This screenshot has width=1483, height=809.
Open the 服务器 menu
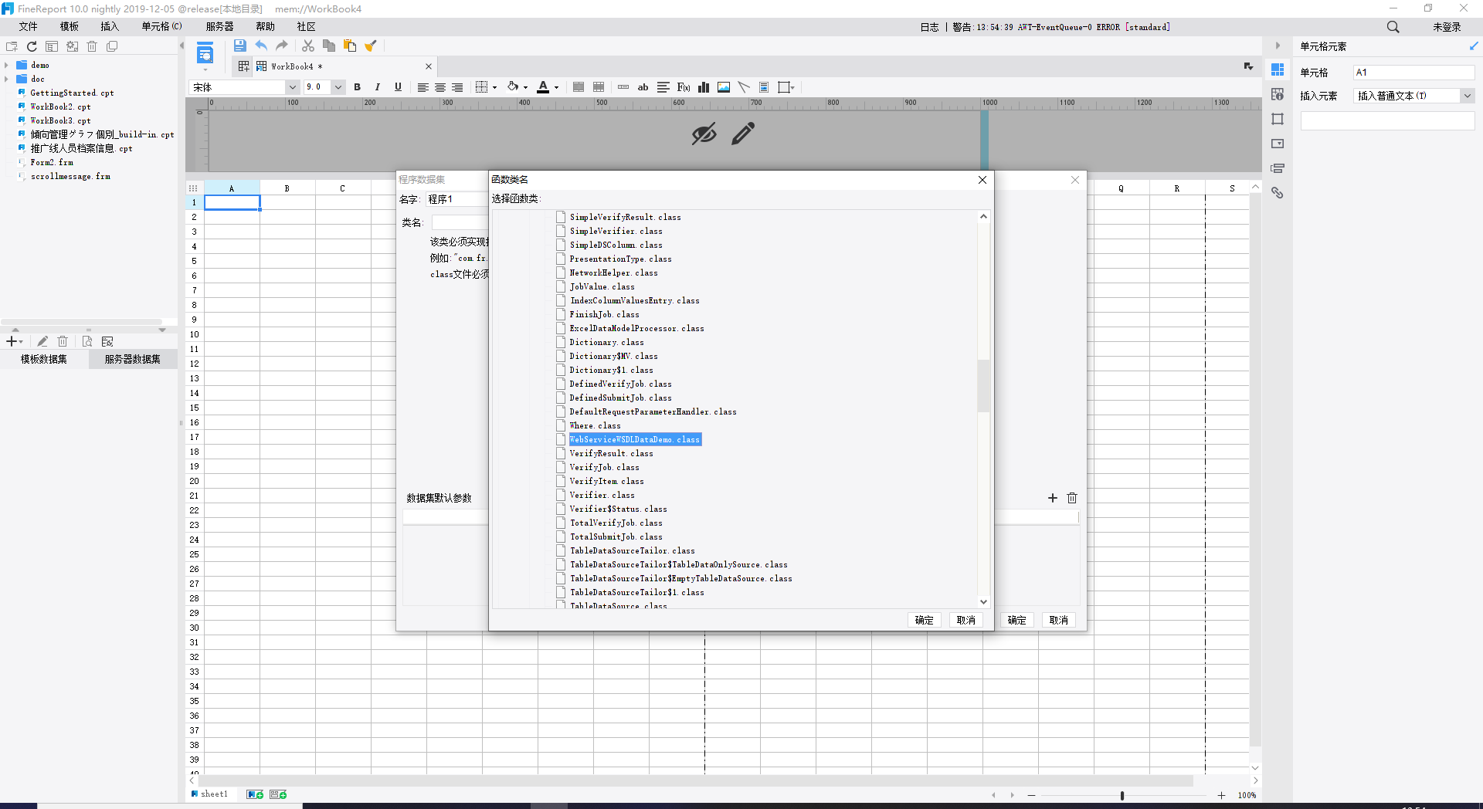point(219,26)
